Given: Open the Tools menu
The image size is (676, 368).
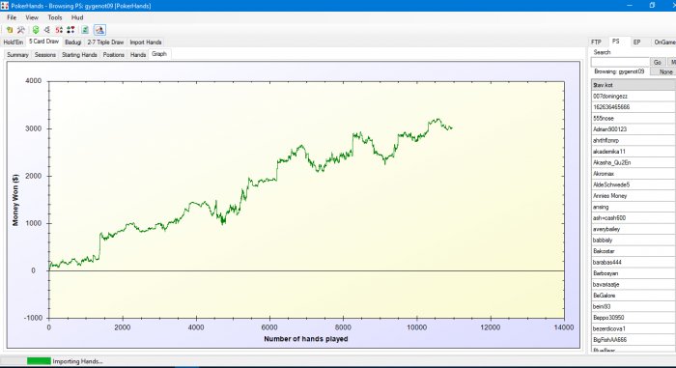Looking at the screenshot, I should tap(55, 17).
